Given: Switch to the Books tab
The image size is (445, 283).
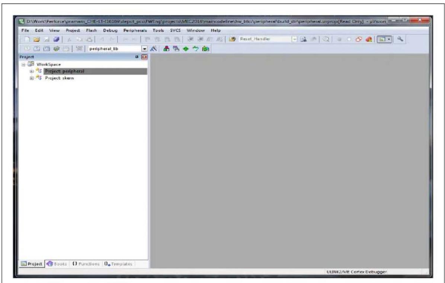Looking at the screenshot, I should (57, 264).
